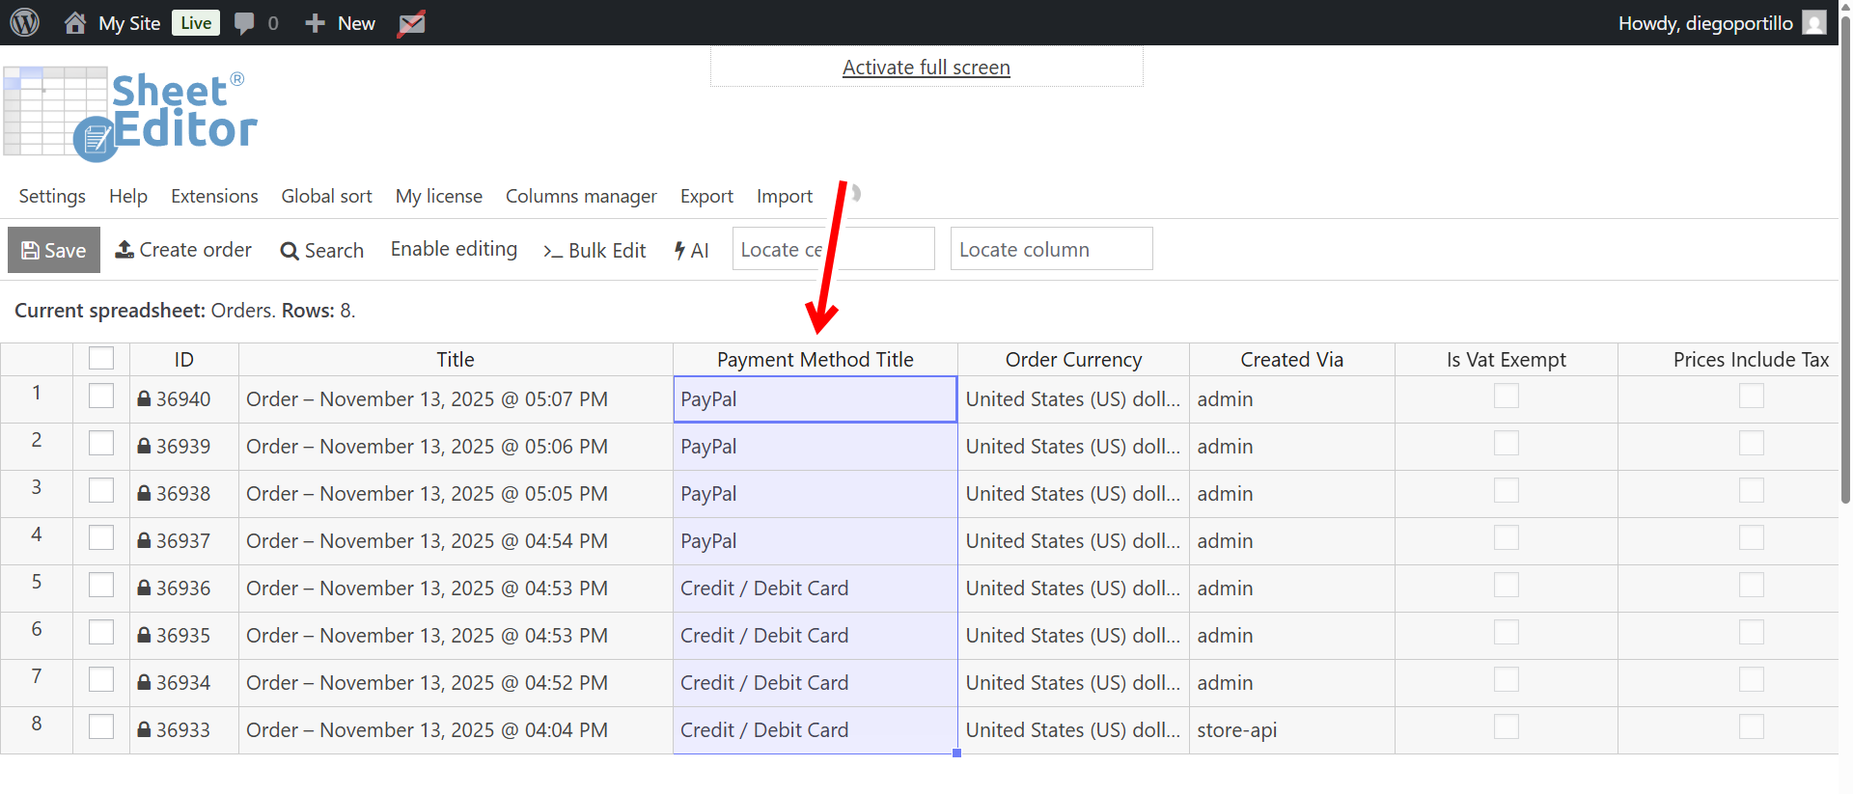The image size is (1853, 794).
Task: Click the lock icon on order 36936
Action: 144,589
